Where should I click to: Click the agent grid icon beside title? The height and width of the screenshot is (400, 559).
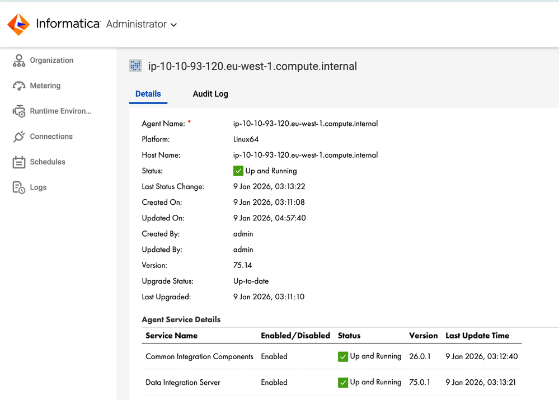(x=135, y=66)
